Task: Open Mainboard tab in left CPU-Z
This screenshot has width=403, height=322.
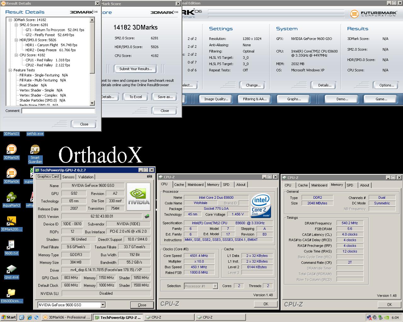Action: click(x=196, y=185)
